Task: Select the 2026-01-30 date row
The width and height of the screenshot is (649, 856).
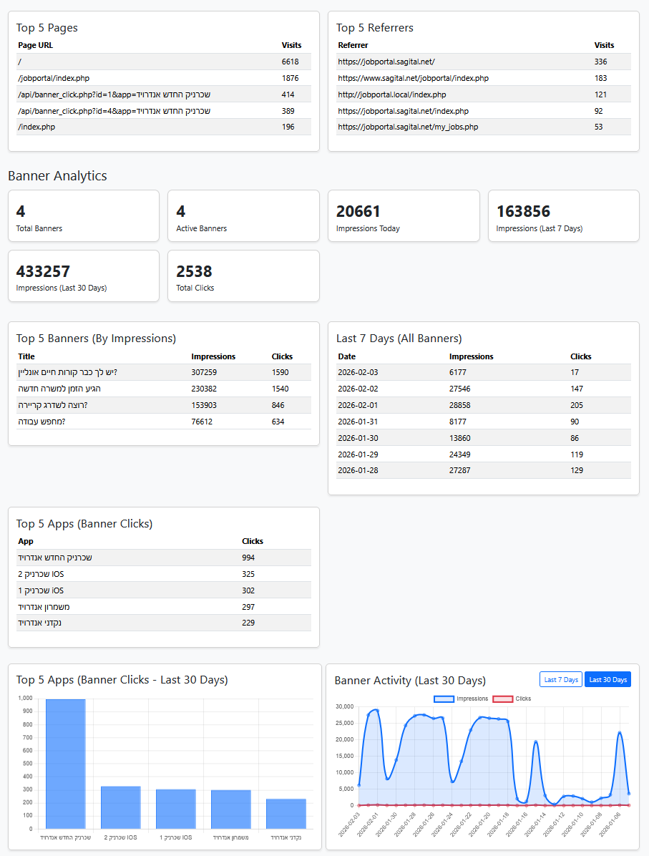Action: (x=484, y=438)
